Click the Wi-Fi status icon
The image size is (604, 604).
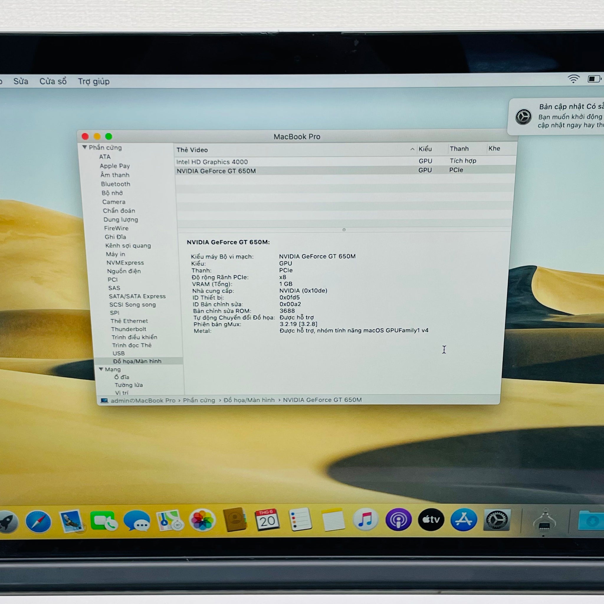[x=573, y=79]
